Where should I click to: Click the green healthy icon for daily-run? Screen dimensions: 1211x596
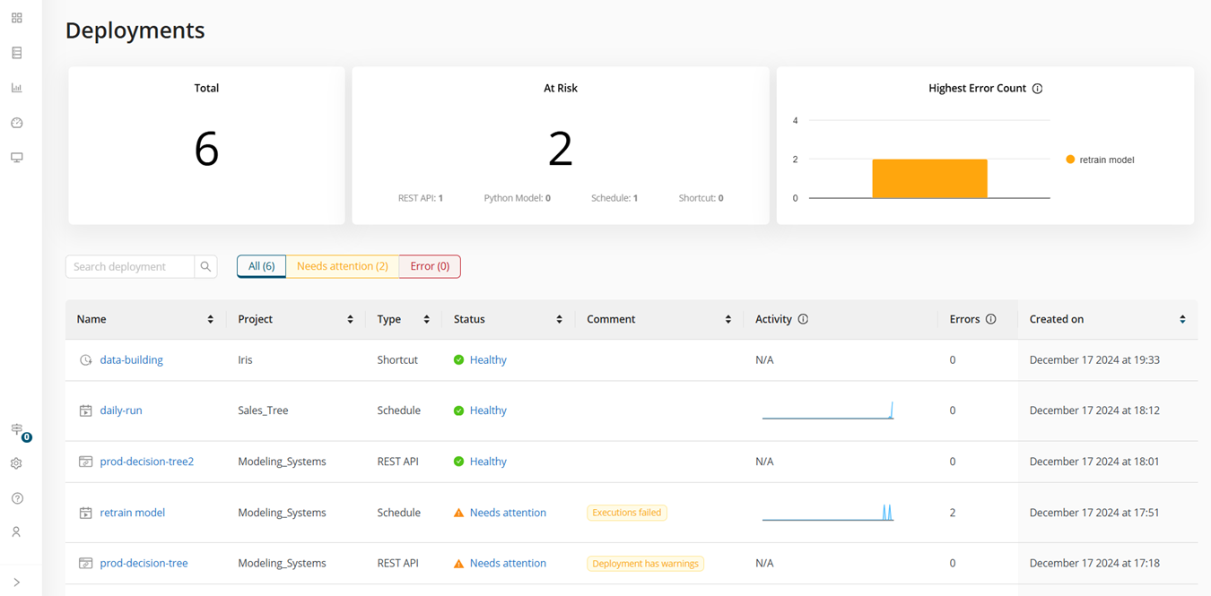[458, 410]
